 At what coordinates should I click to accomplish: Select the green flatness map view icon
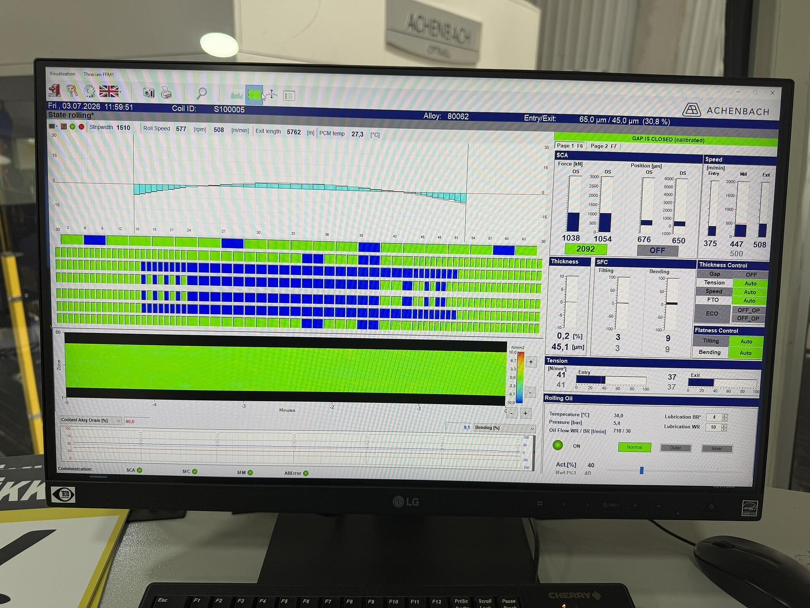point(254,95)
